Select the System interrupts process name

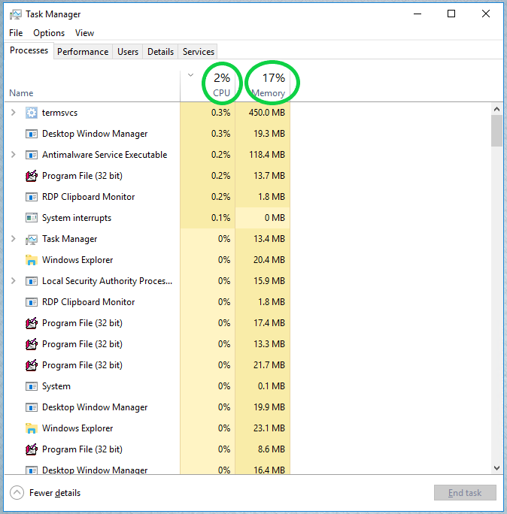pos(77,218)
